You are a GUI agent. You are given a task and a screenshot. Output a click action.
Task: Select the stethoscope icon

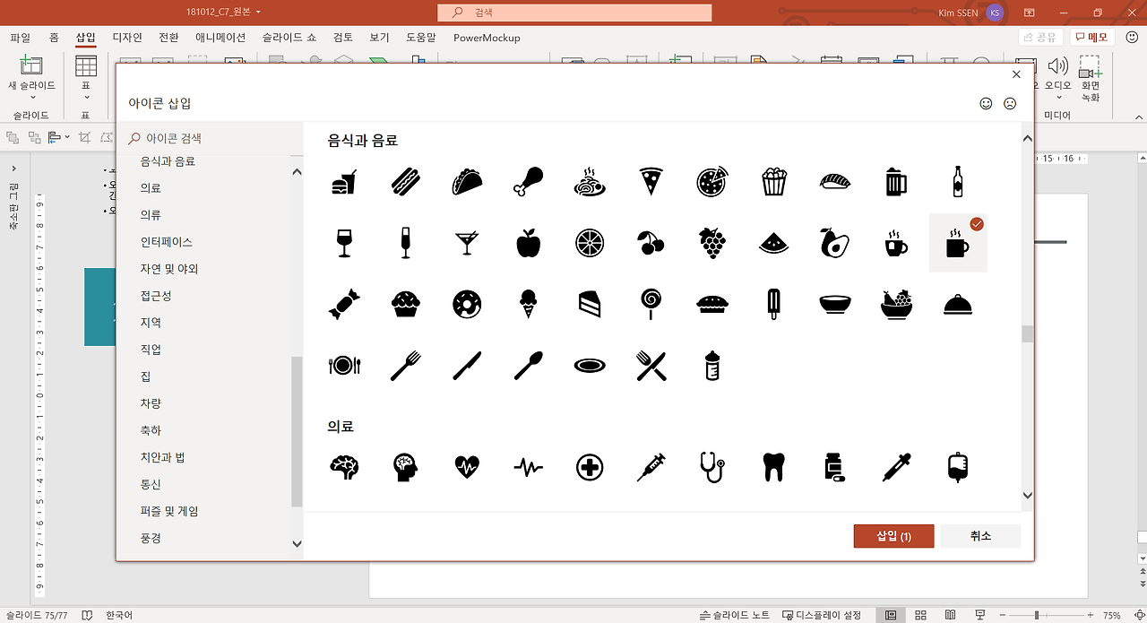coord(711,467)
